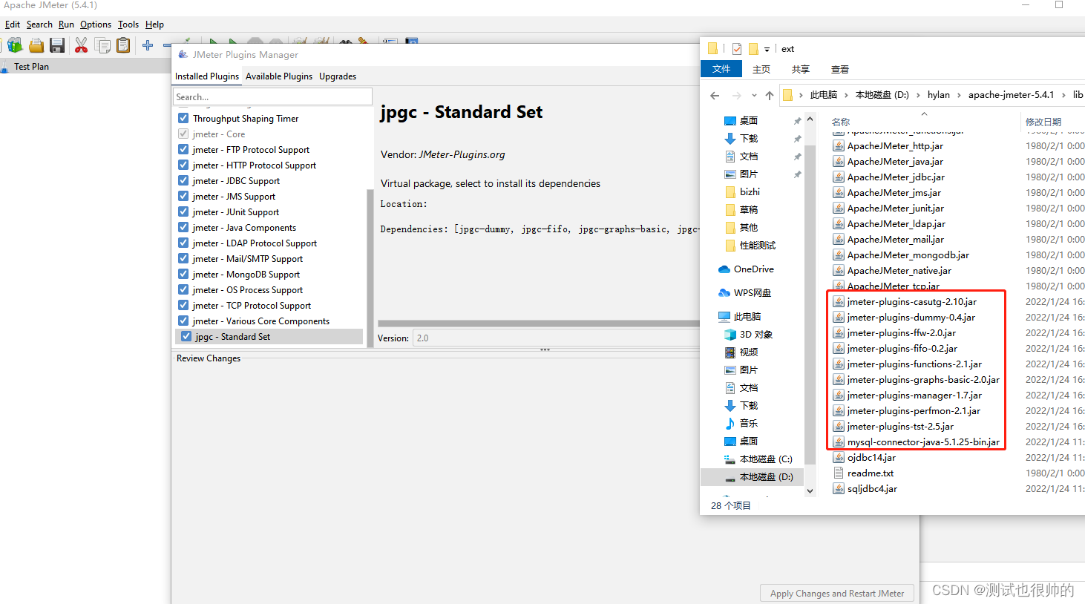Click the plugin Search input field

(272, 97)
